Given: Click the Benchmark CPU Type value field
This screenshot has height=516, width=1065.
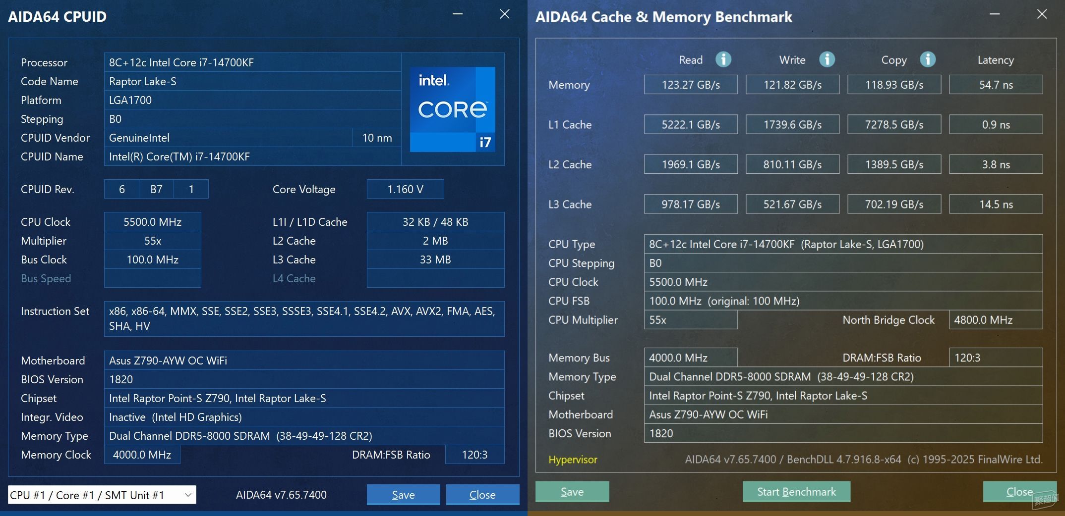Looking at the screenshot, I should (843, 244).
